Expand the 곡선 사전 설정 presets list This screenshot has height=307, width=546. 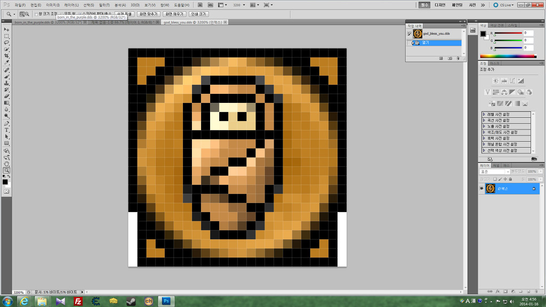[x=484, y=120]
